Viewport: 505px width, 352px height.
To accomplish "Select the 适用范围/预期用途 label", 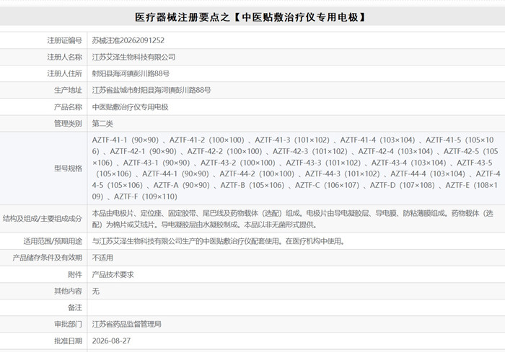I will [x=53, y=241].
